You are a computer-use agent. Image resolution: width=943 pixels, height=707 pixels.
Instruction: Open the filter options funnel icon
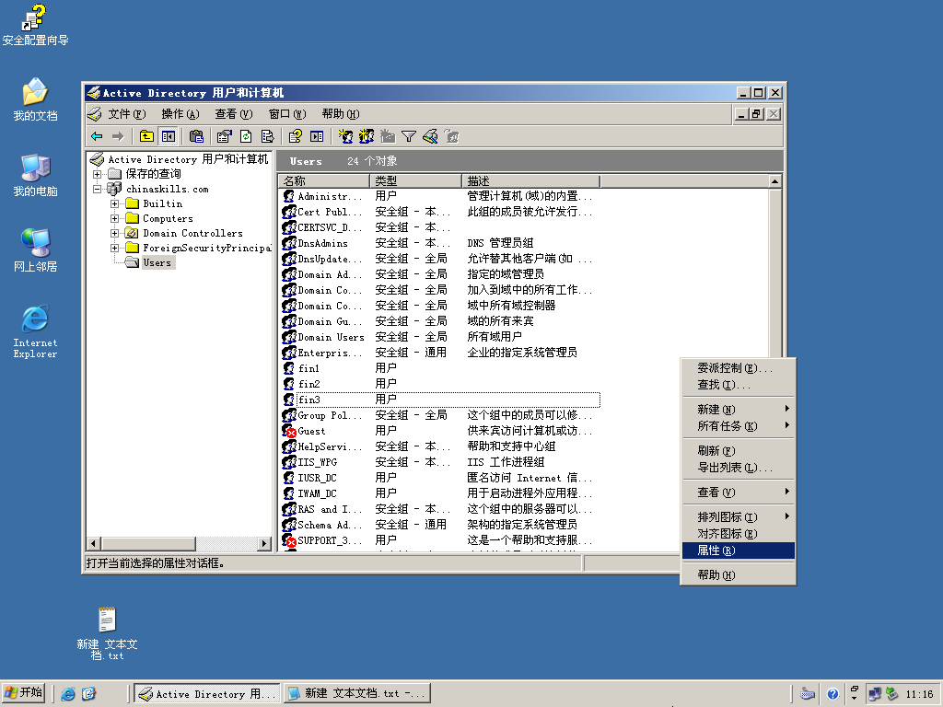409,136
